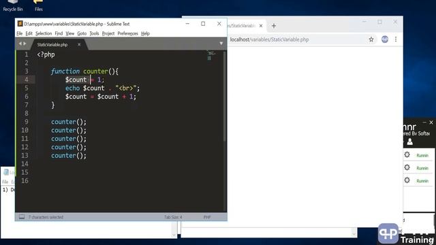Click the Chrome address bar URL
The image size is (436, 245).
pyautogui.click(x=269, y=39)
